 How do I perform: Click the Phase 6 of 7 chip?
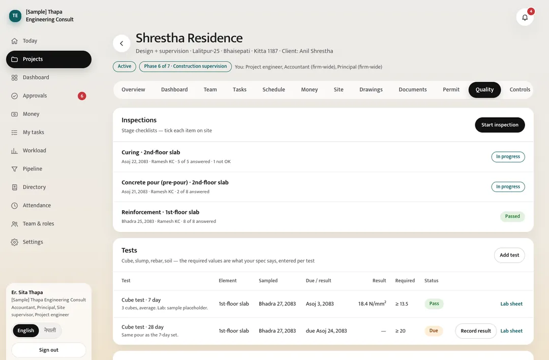click(185, 67)
